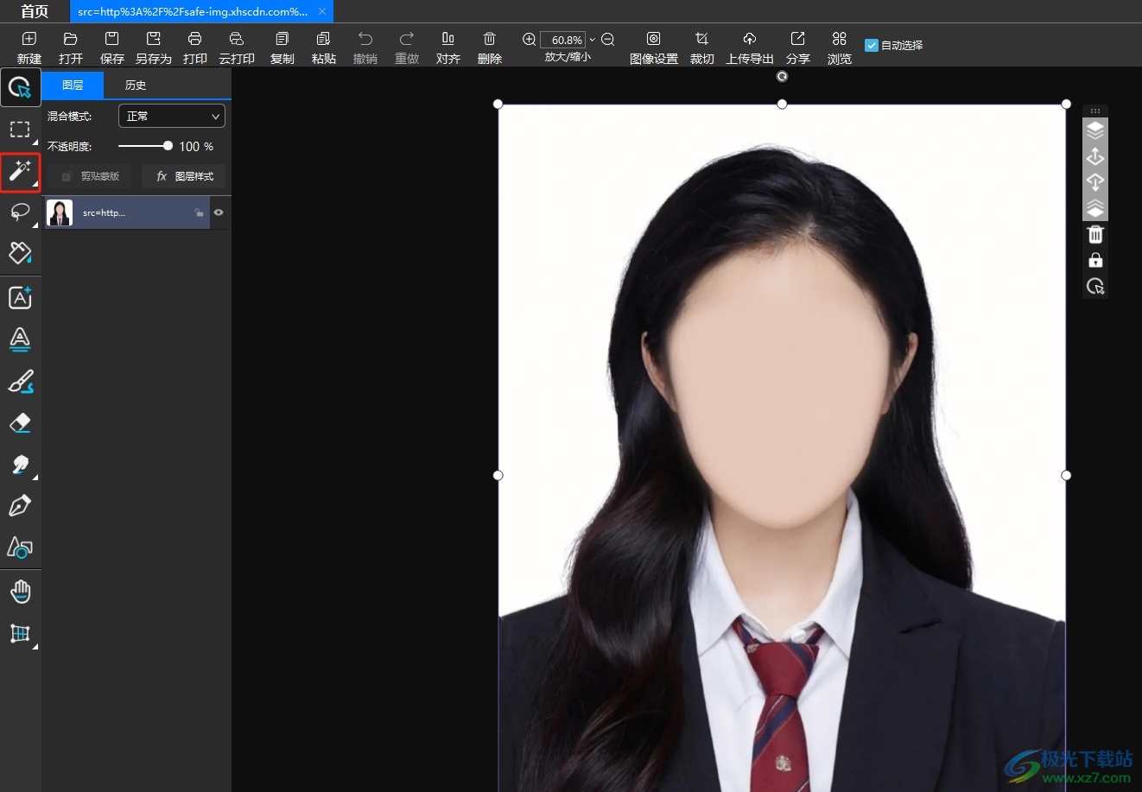Screen dimensions: 1142x792
Task: Click the floating panel trash delete icon
Action: (x=1095, y=234)
